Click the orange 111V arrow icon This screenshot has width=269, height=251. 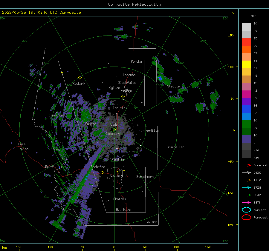click(x=246, y=180)
